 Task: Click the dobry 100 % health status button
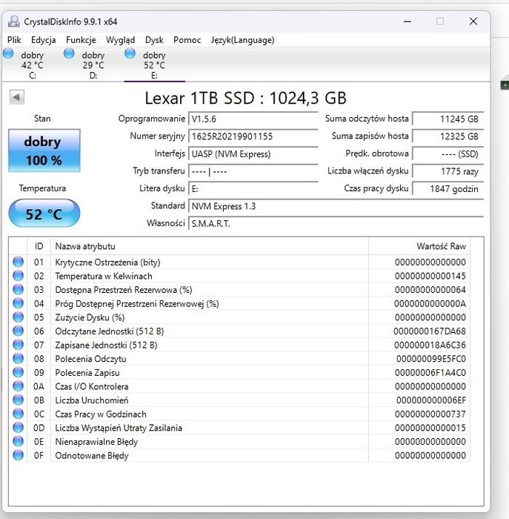44,151
